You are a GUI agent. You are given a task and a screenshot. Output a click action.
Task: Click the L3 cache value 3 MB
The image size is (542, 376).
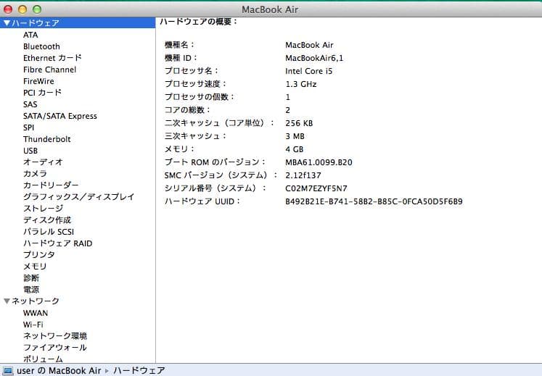tap(295, 136)
